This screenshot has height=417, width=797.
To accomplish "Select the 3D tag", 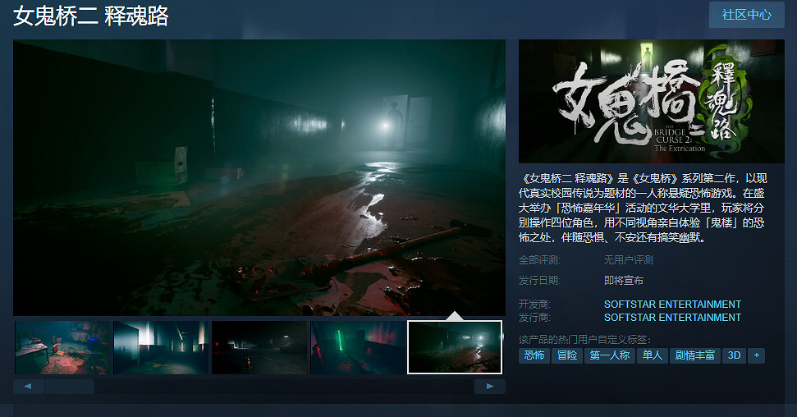I will point(733,355).
